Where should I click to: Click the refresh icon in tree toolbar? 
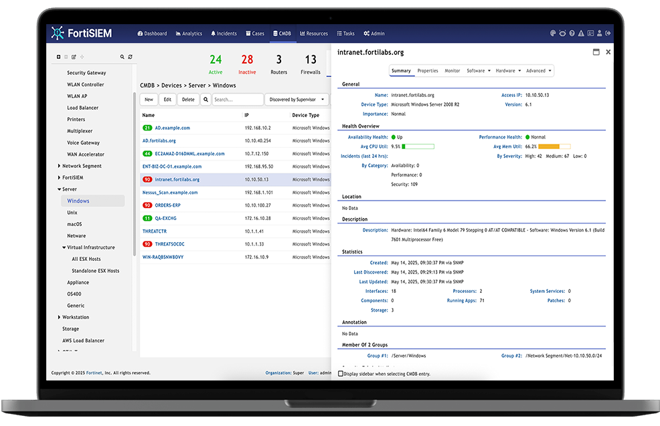130,57
